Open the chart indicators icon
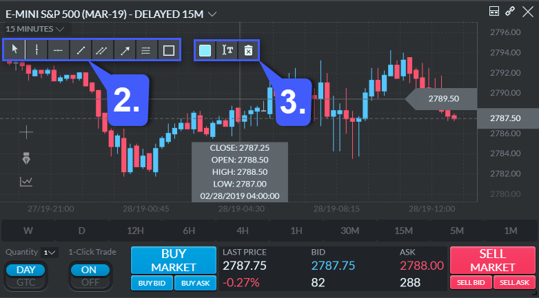 pyautogui.click(x=26, y=182)
